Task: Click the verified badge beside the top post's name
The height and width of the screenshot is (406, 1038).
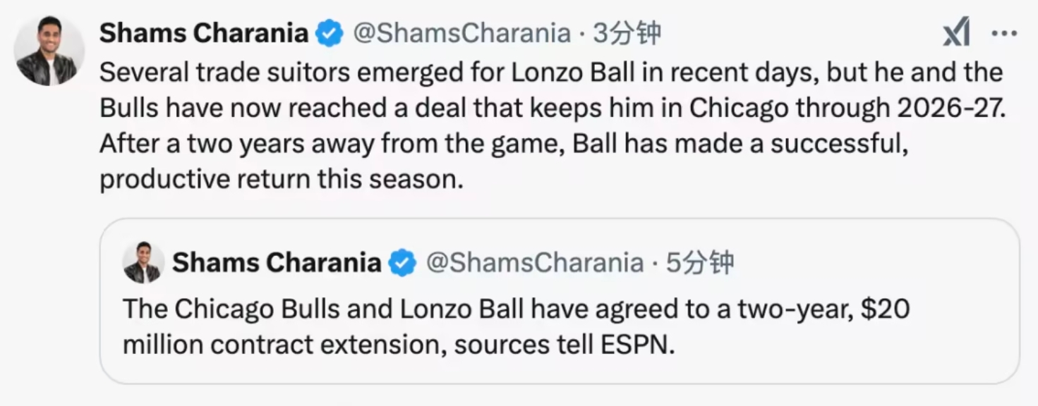Action: (329, 33)
